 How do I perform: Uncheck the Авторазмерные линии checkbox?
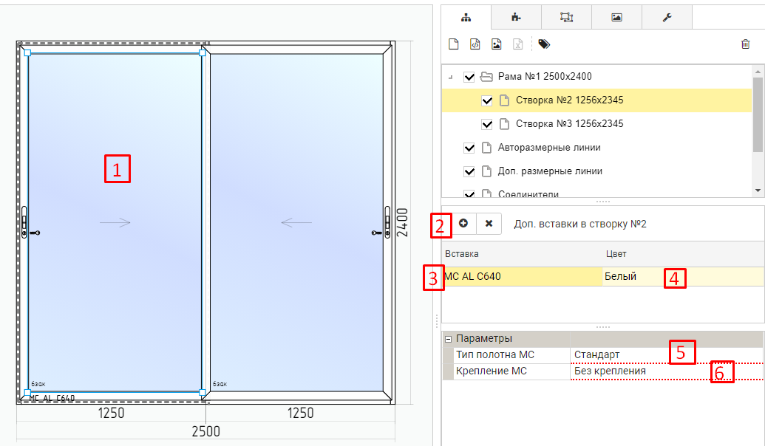point(469,148)
